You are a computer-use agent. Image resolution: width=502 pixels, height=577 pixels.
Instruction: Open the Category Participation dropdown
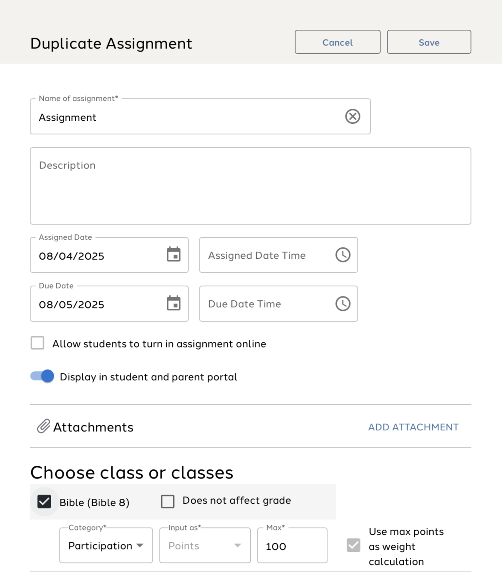106,545
